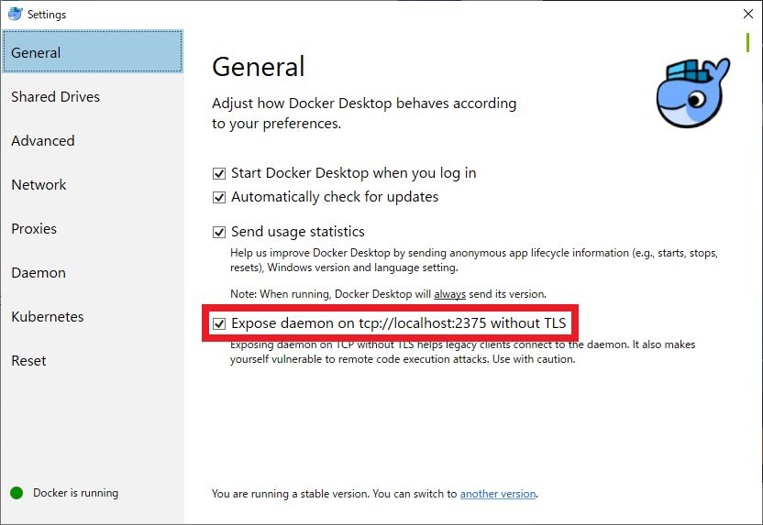Go to the Reset section

93,361
